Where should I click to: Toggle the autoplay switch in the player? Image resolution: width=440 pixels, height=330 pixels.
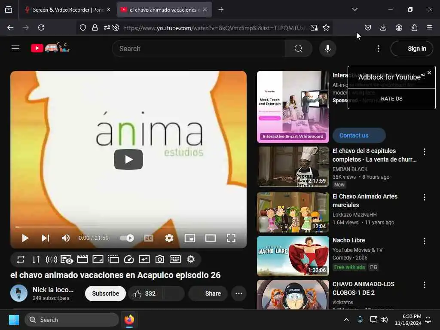(x=127, y=238)
